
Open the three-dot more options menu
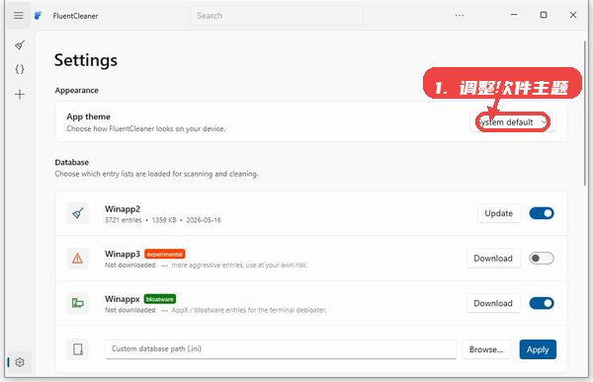[x=460, y=16]
